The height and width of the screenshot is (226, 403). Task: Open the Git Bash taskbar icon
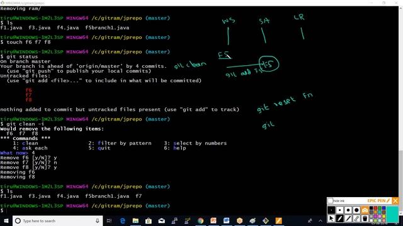tap(266, 220)
